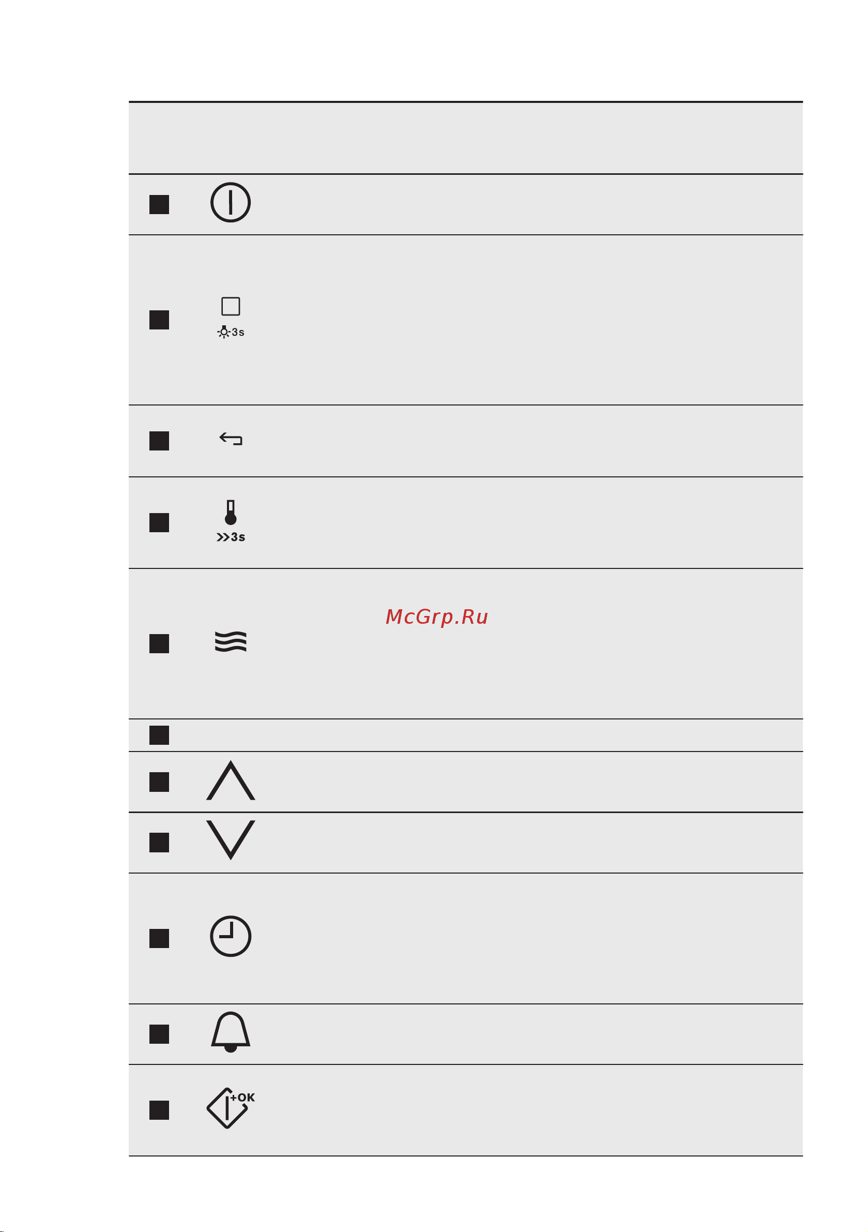Click the black square beside the thermometer icon
868x1232 pixels.
pos(159,522)
